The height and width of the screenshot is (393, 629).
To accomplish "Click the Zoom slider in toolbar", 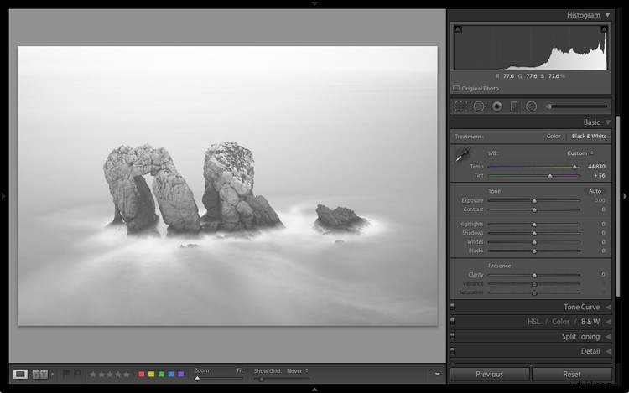I will 219,378.
